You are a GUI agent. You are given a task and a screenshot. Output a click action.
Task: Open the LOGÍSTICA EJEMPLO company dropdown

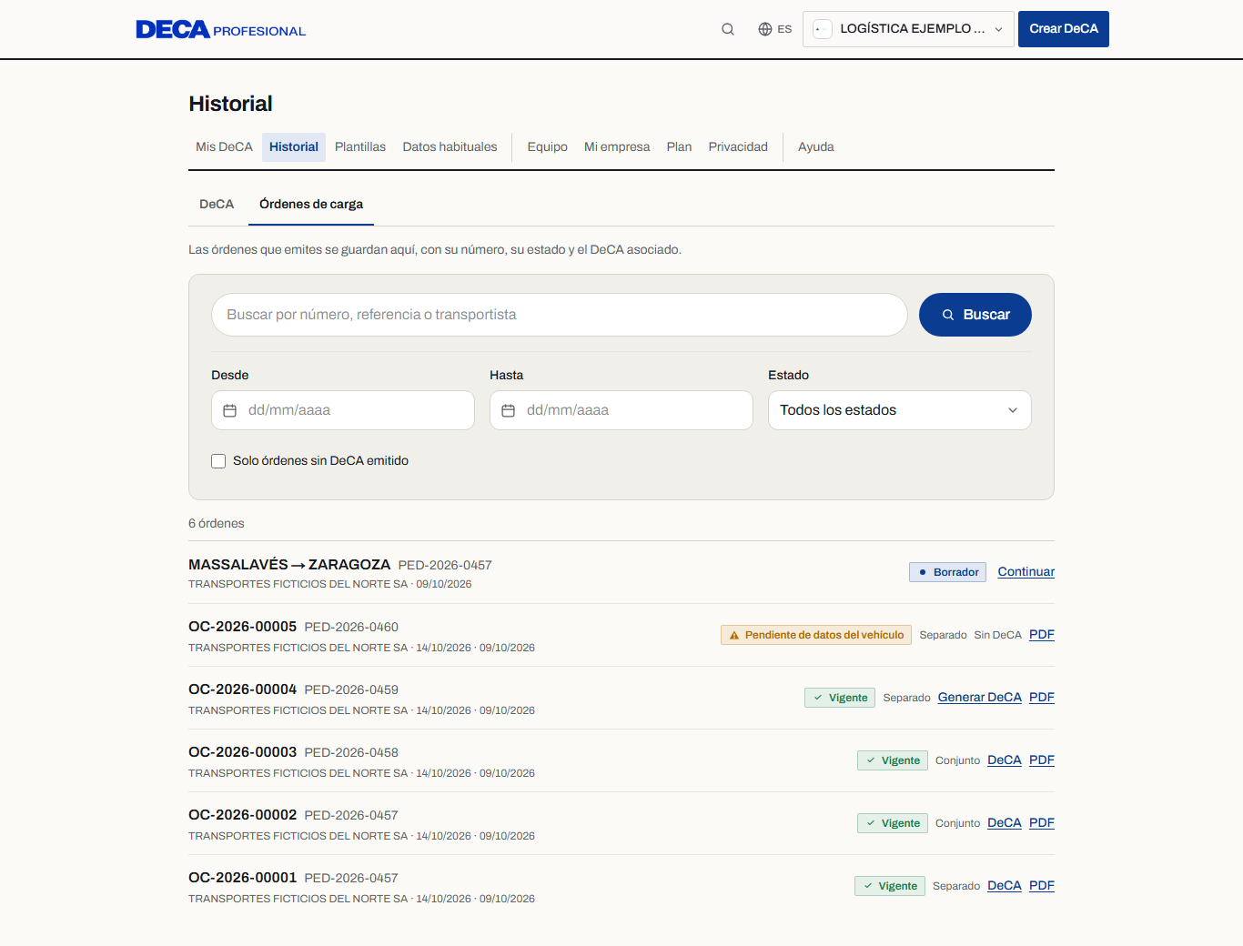(908, 29)
